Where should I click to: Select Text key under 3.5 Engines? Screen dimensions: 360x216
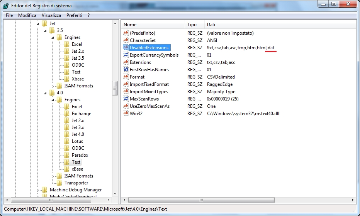(x=76, y=72)
